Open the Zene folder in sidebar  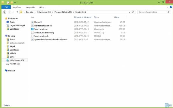tap(12, 57)
